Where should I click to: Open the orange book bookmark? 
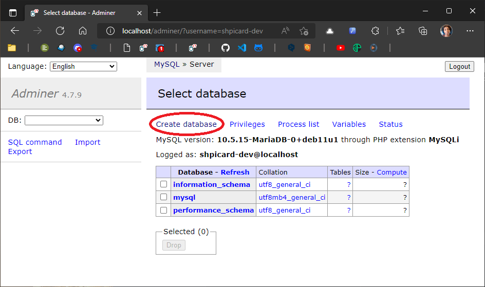click(x=307, y=48)
